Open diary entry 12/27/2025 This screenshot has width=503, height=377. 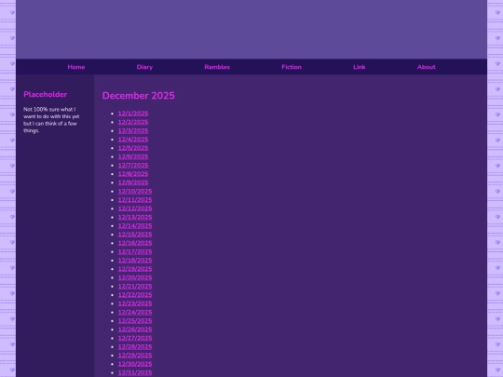click(x=135, y=338)
